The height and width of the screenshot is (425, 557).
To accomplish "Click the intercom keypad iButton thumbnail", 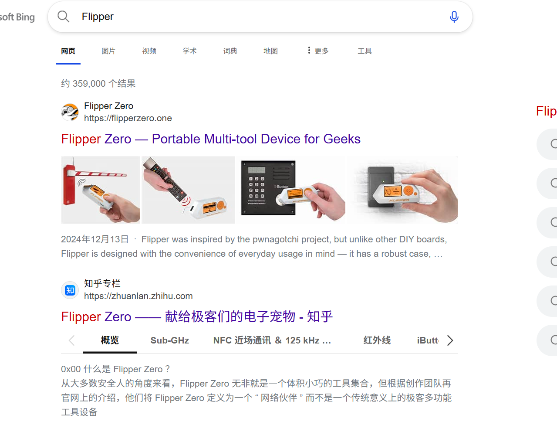I will click(x=290, y=190).
